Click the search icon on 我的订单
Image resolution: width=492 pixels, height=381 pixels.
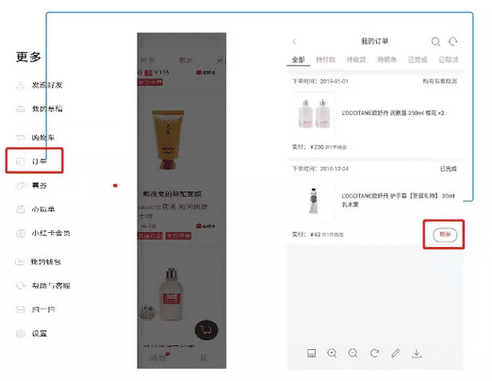coord(435,41)
